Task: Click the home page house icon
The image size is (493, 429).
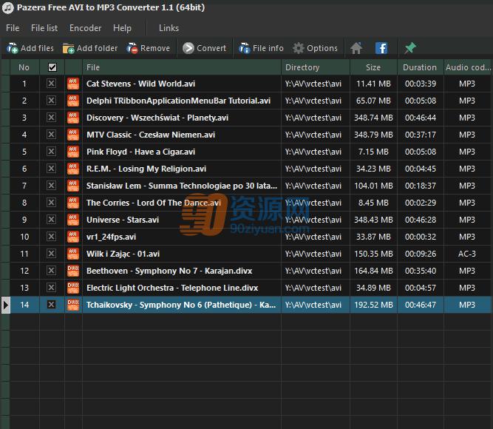Action: tap(356, 48)
